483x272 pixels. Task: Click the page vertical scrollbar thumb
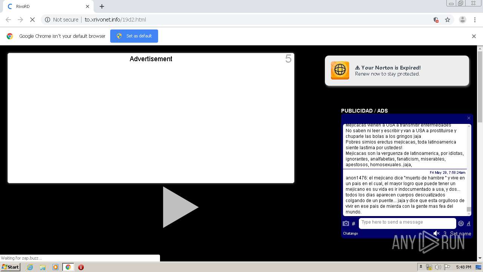coord(480,87)
